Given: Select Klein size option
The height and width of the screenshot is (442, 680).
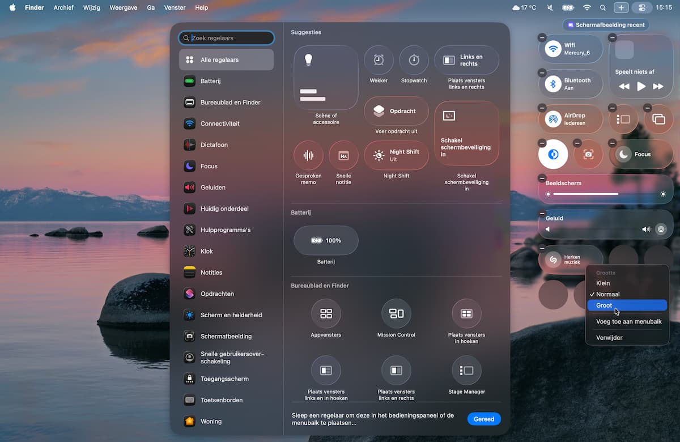Looking at the screenshot, I should point(603,283).
